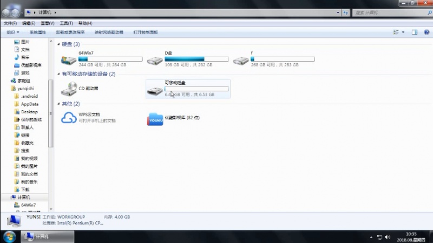This screenshot has height=243, width=433.
Task: Open the Help question mark icon
Action: click(427, 32)
